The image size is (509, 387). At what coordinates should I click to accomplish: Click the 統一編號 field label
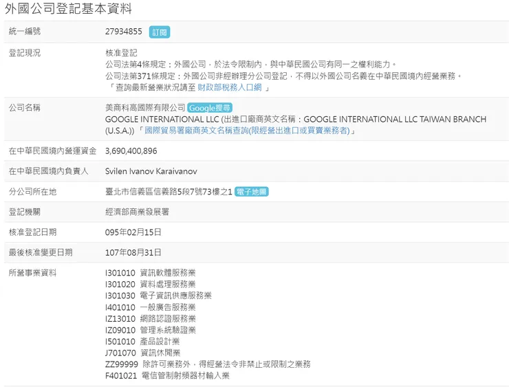[x=25, y=32]
